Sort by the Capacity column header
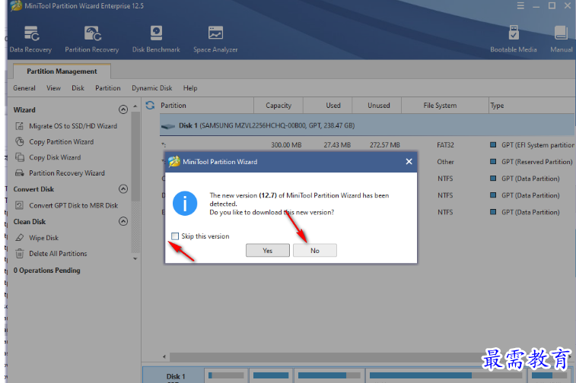The width and height of the screenshot is (576, 383). click(278, 106)
